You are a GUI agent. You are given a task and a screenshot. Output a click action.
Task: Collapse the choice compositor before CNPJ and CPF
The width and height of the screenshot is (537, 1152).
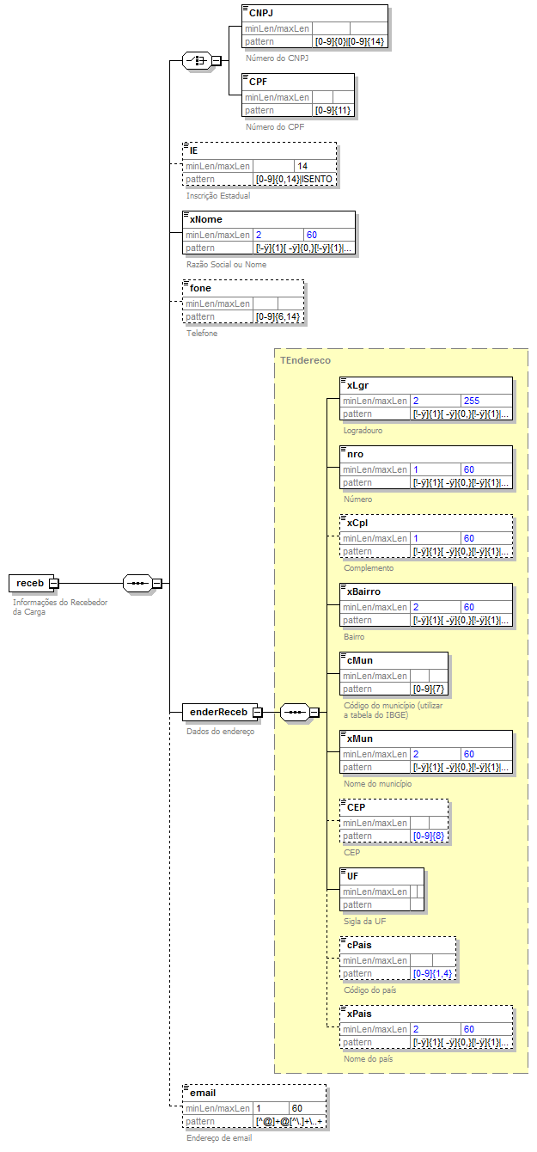pos(217,60)
